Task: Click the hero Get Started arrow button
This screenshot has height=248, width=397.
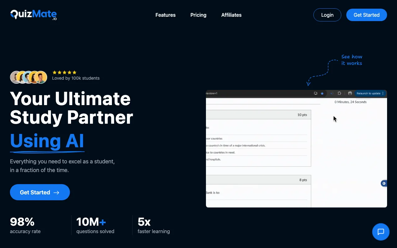Action: [40, 192]
